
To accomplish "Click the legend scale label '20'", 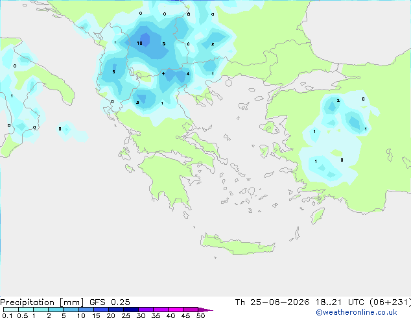I will click(x=111, y=315).
